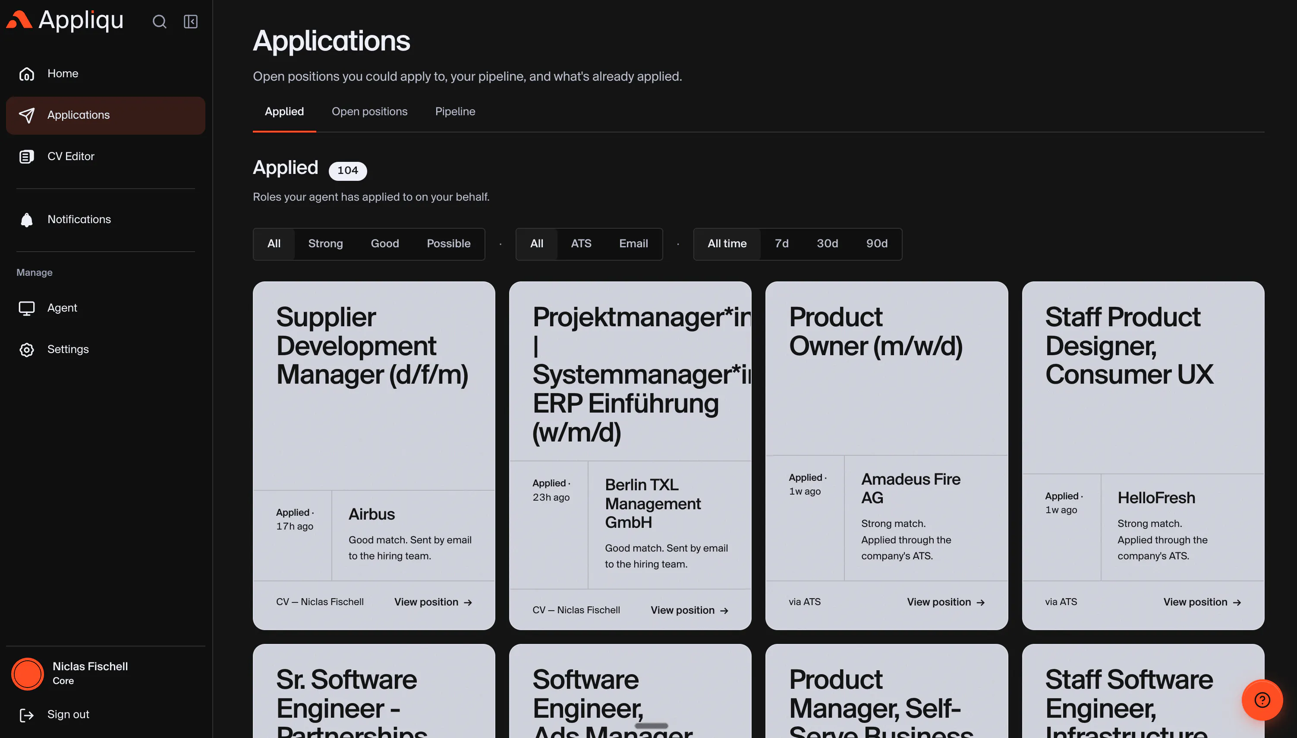Viewport: 1297px width, 738px height.
Task: Filter by Good matches
Action: (384, 244)
